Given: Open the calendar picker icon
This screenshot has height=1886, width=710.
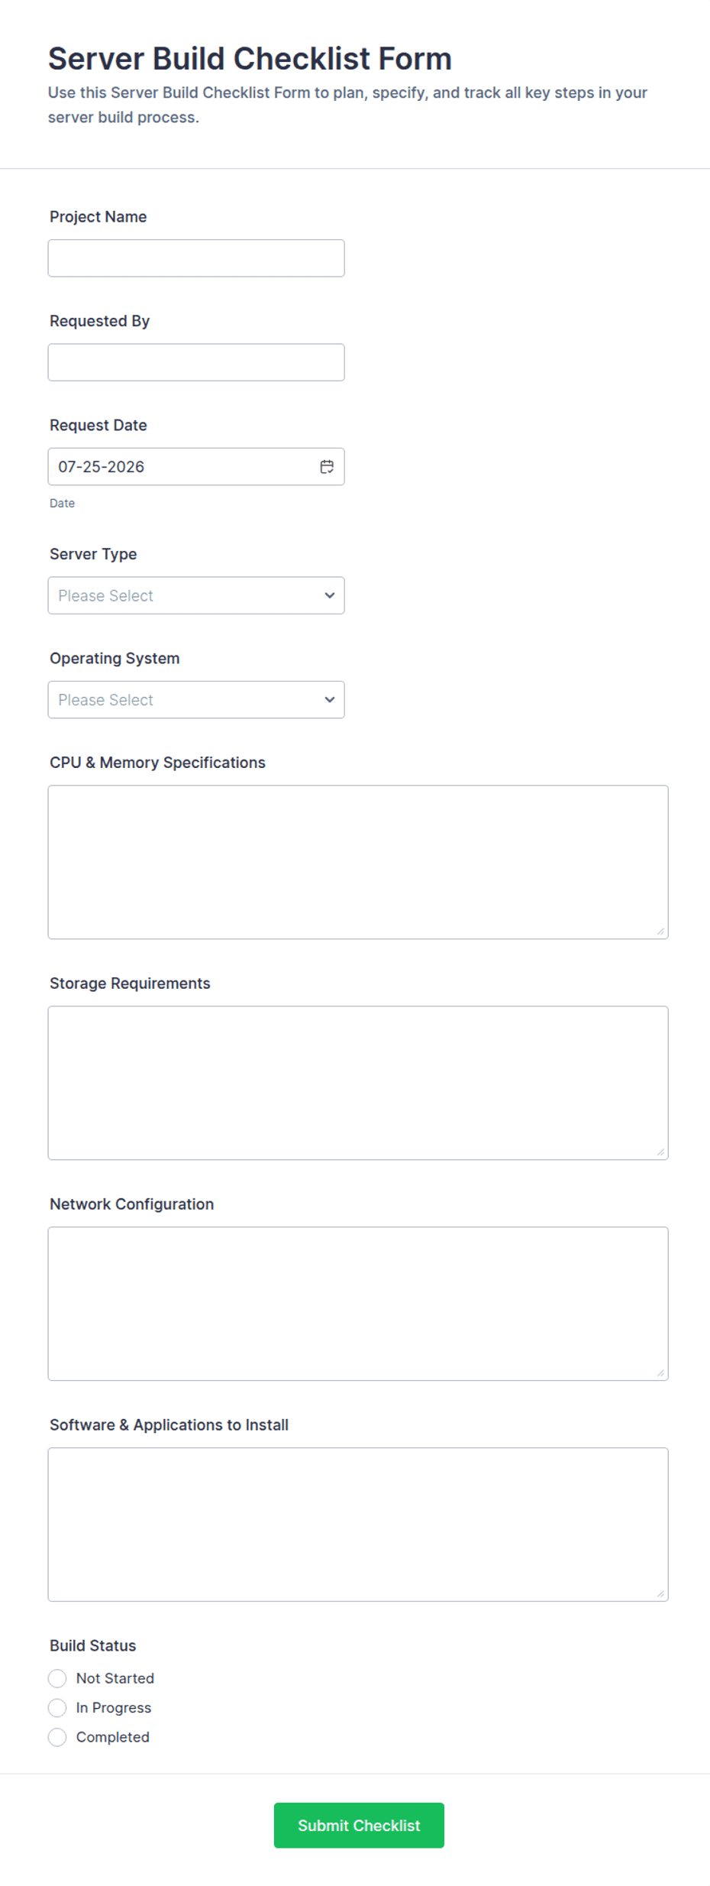Looking at the screenshot, I should pyautogui.click(x=327, y=467).
